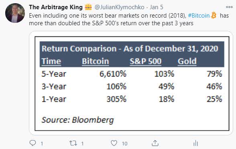Like the tweet with the heart icon
The width and height of the screenshot is (236, 149).
[x=114, y=143]
